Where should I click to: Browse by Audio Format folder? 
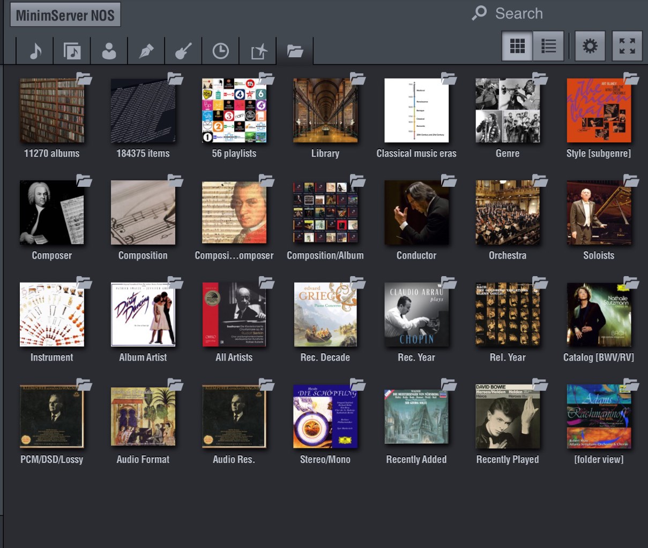(143, 416)
